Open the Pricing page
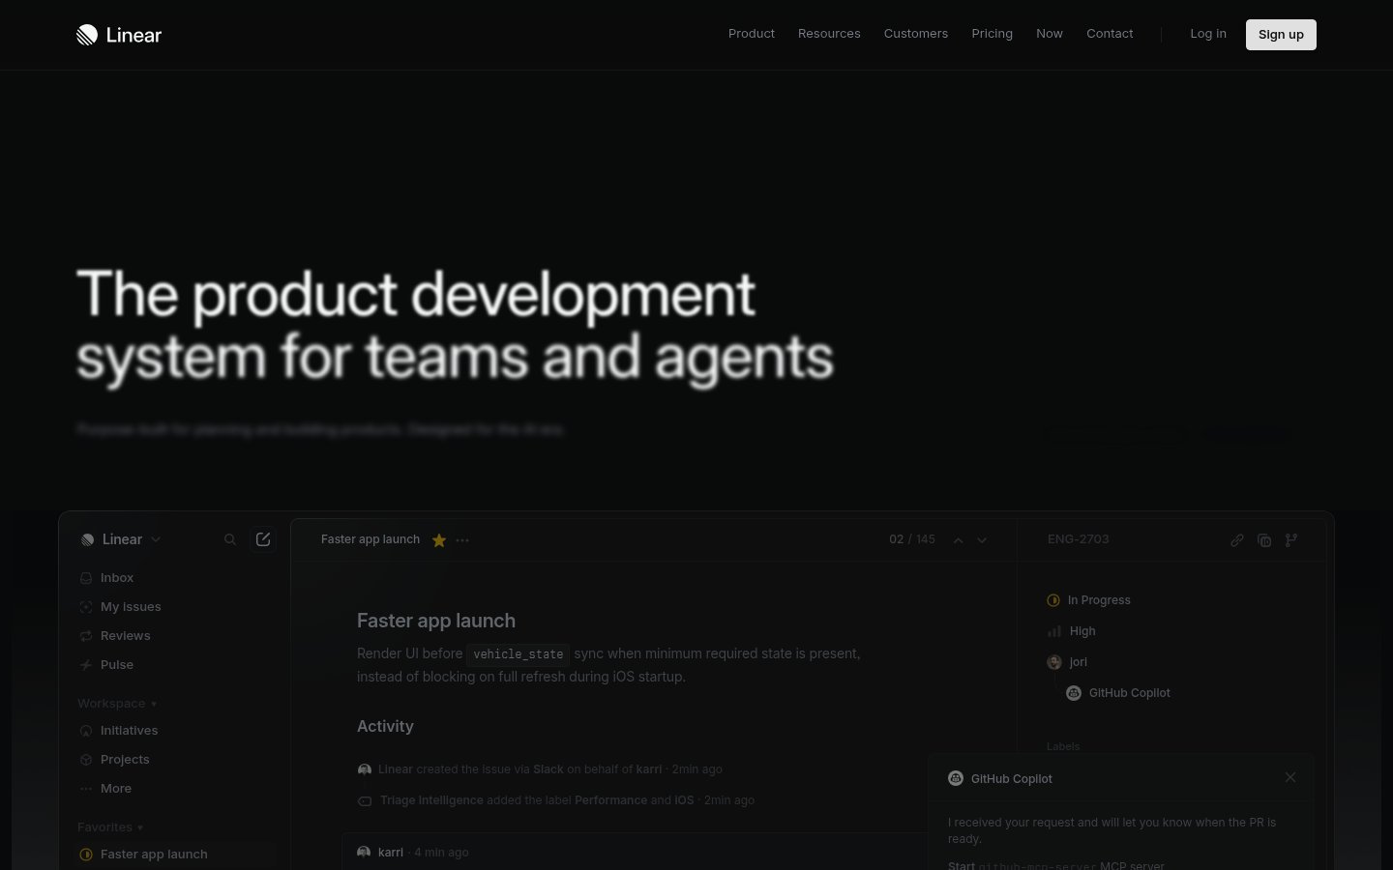The width and height of the screenshot is (1393, 870). coord(992,34)
